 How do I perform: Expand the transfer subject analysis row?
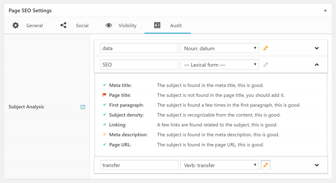317,165
